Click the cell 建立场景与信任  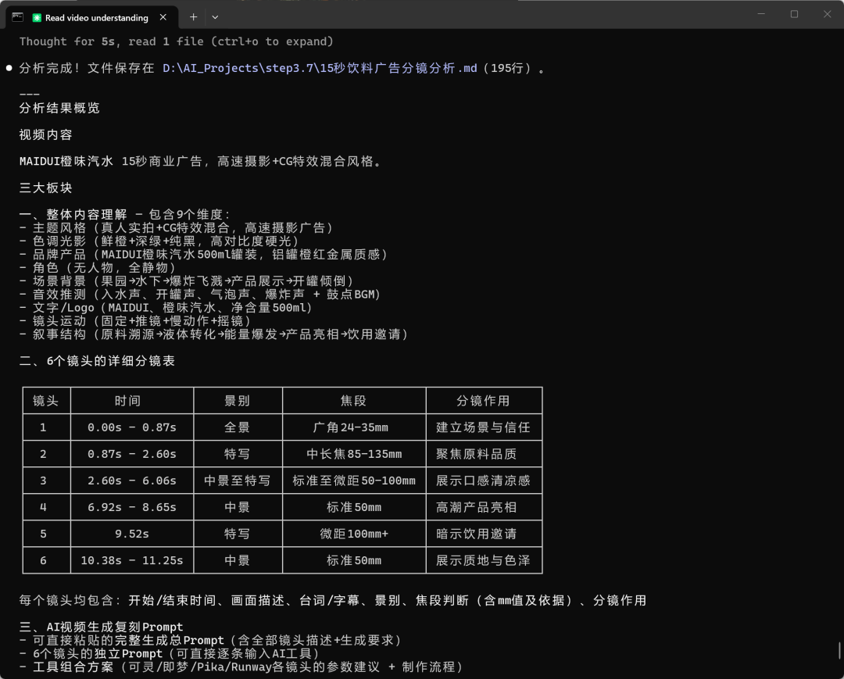coord(484,427)
